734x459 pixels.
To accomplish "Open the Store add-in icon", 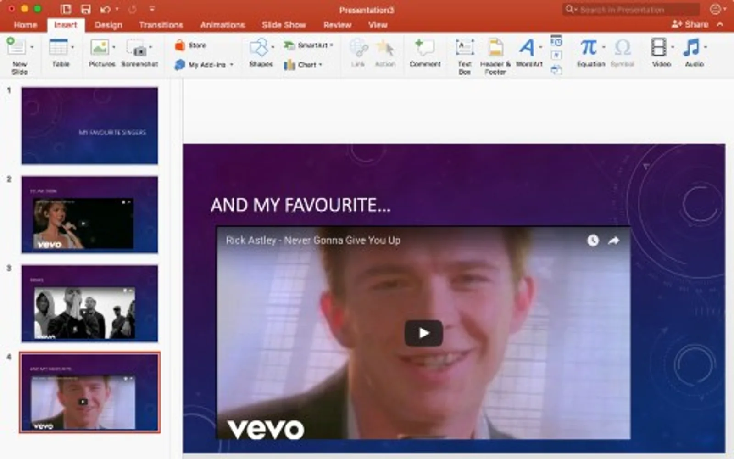I will pos(180,45).
